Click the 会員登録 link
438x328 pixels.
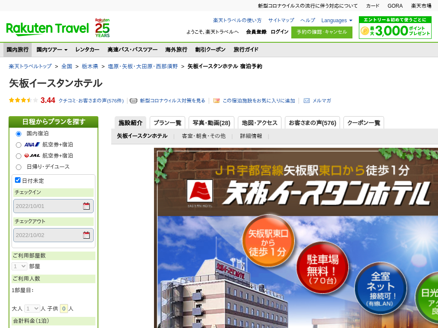[x=256, y=32]
